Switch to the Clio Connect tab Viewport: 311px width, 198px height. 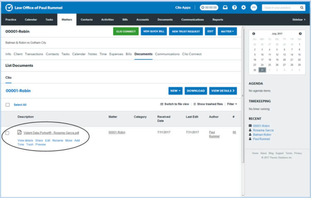pos(192,54)
